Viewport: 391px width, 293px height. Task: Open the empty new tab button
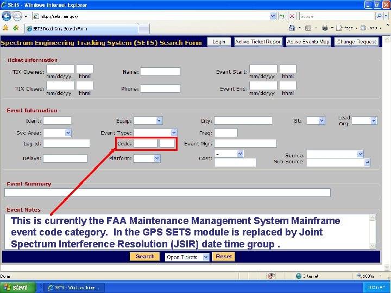pos(144,29)
